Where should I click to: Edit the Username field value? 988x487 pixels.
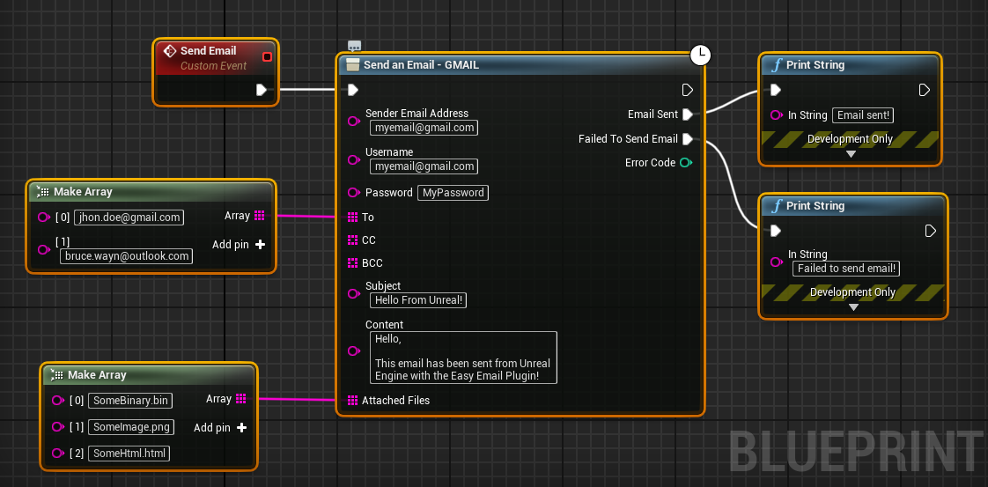[424, 166]
